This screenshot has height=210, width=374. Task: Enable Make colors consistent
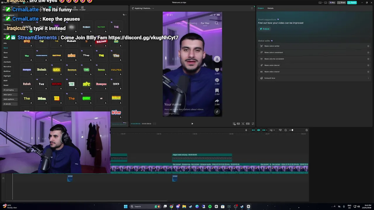point(368,52)
